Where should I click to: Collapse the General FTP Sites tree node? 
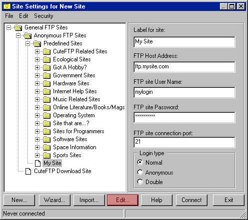8,27
